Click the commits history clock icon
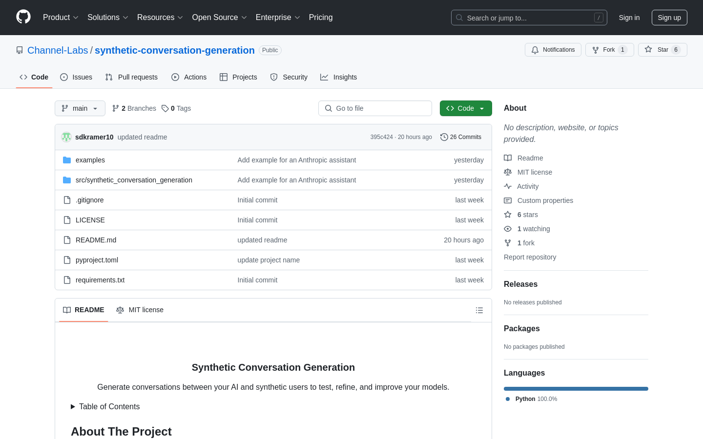 [x=444, y=137]
